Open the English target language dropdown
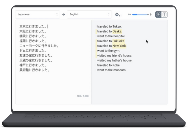 pos(89,14)
